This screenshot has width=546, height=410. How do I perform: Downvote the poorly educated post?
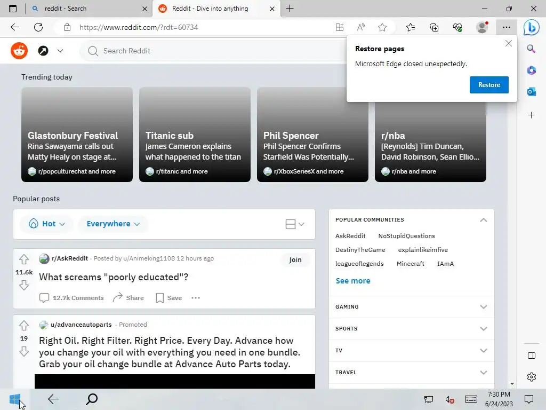click(24, 285)
